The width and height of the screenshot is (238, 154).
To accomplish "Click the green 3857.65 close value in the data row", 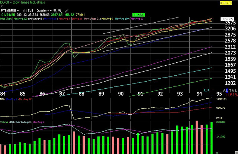I will pos(57,15).
